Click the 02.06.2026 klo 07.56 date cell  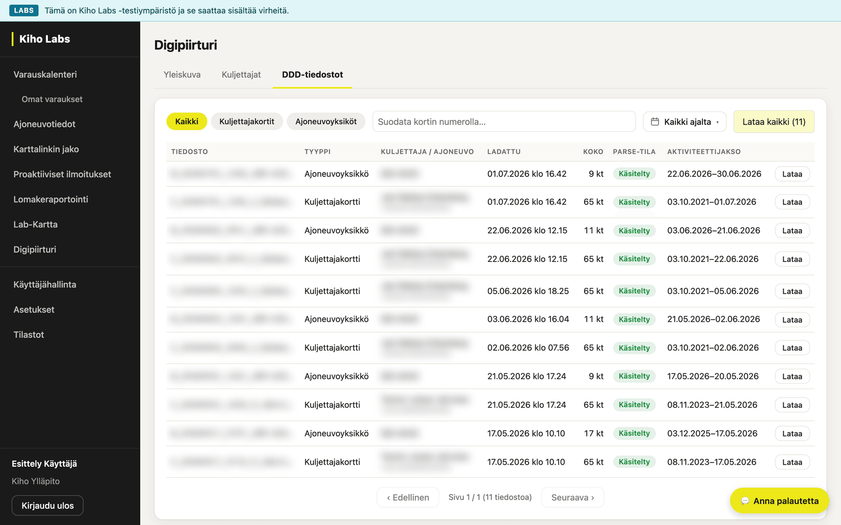(x=528, y=348)
